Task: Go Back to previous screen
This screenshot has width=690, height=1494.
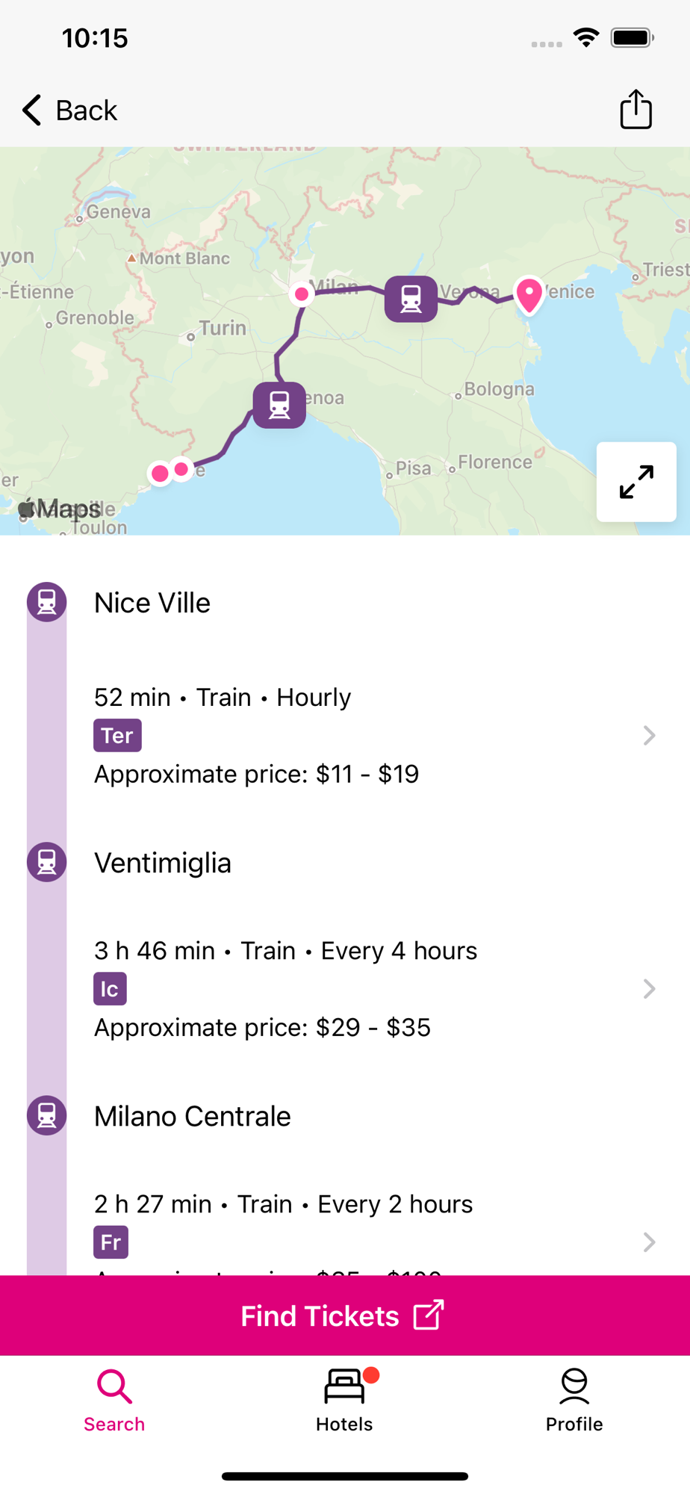Action: coord(69,110)
